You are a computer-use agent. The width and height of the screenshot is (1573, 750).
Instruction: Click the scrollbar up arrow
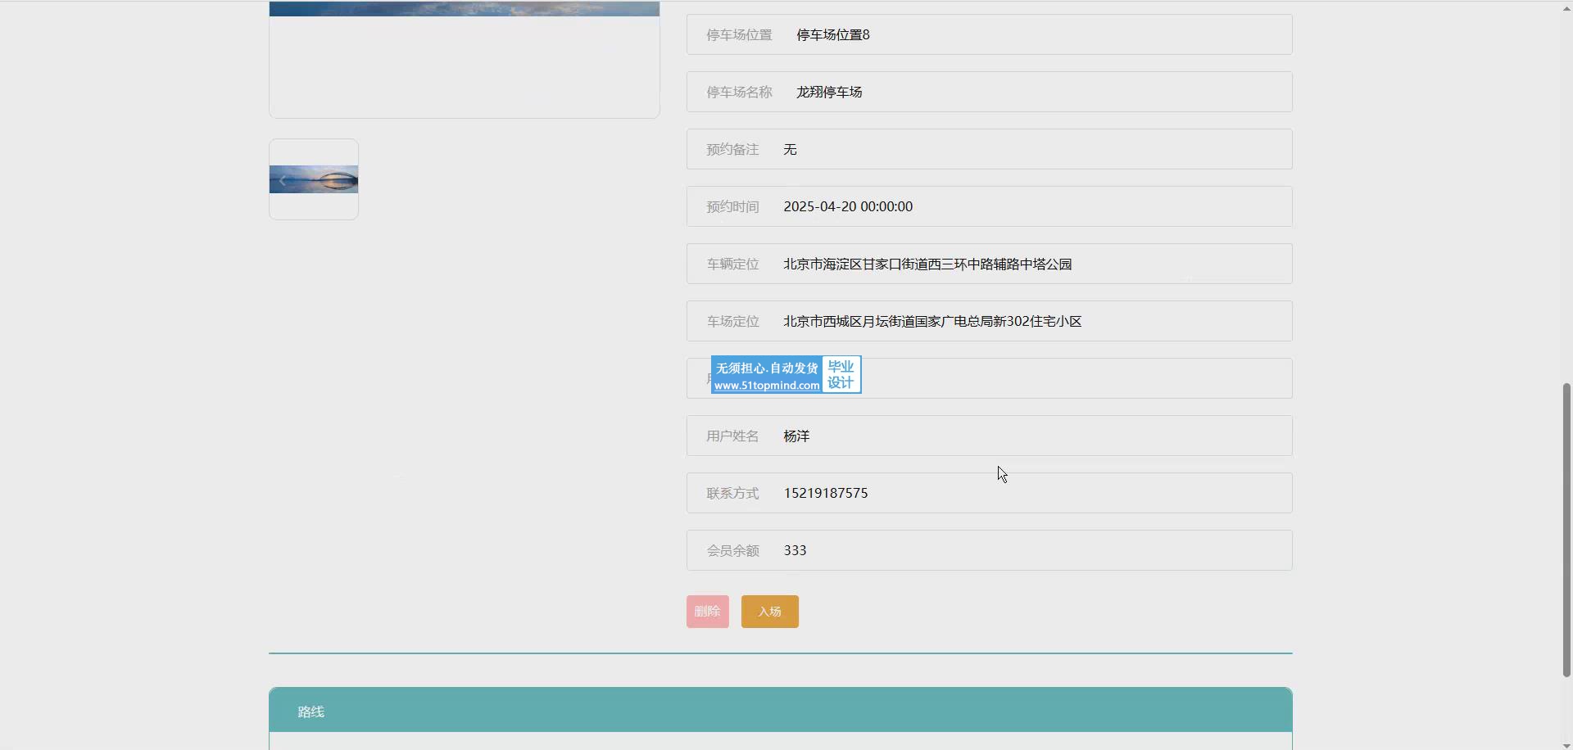1566,7
